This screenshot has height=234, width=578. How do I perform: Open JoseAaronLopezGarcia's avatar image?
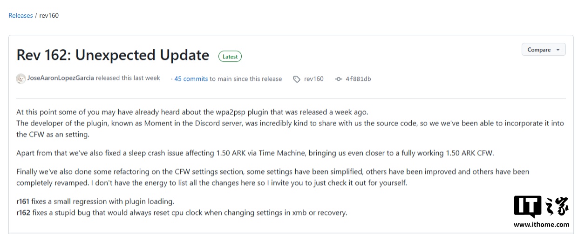21,78
